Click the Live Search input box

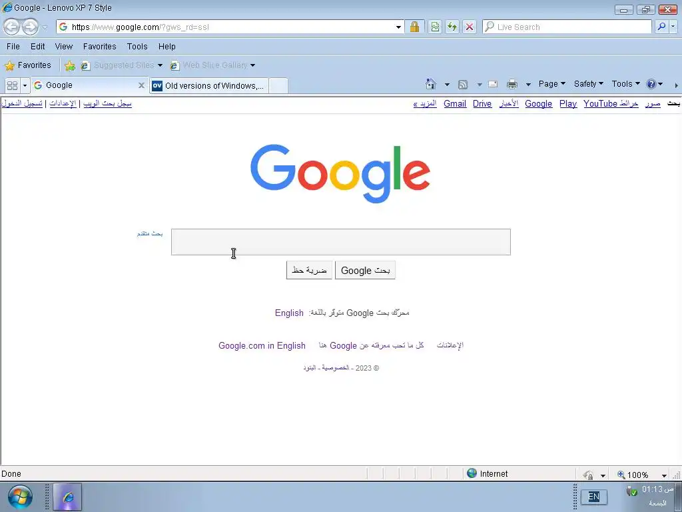[567, 27]
